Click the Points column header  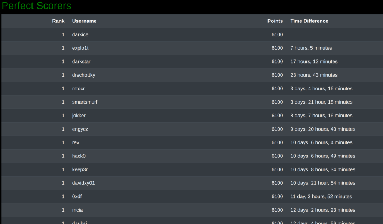click(x=275, y=21)
